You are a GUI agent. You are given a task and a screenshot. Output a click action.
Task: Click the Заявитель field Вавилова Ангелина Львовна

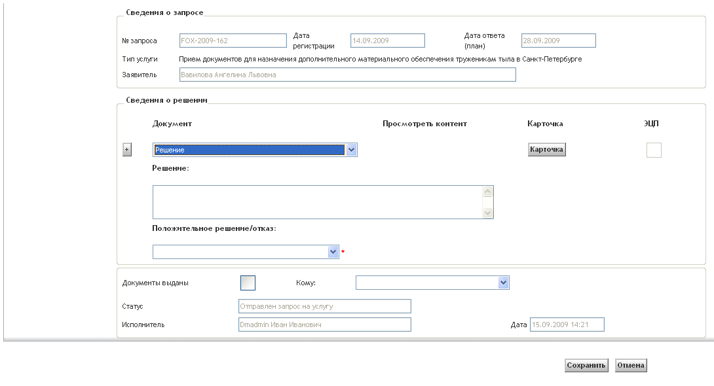click(347, 75)
